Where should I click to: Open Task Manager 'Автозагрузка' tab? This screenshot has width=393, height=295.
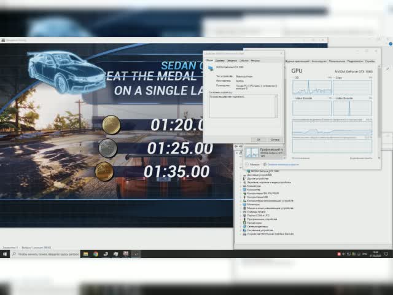(319, 61)
